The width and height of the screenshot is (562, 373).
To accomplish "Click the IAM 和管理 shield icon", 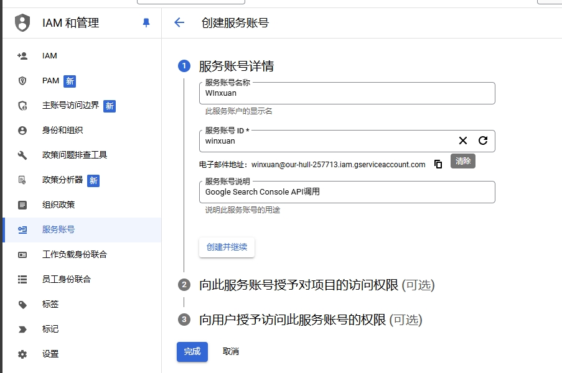I will pos(22,23).
